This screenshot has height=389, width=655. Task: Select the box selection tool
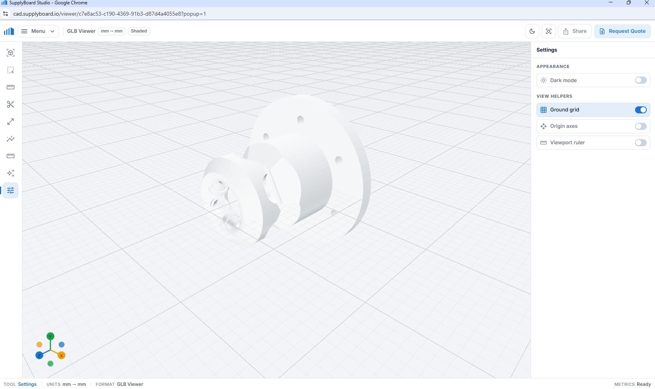tap(11, 70)
